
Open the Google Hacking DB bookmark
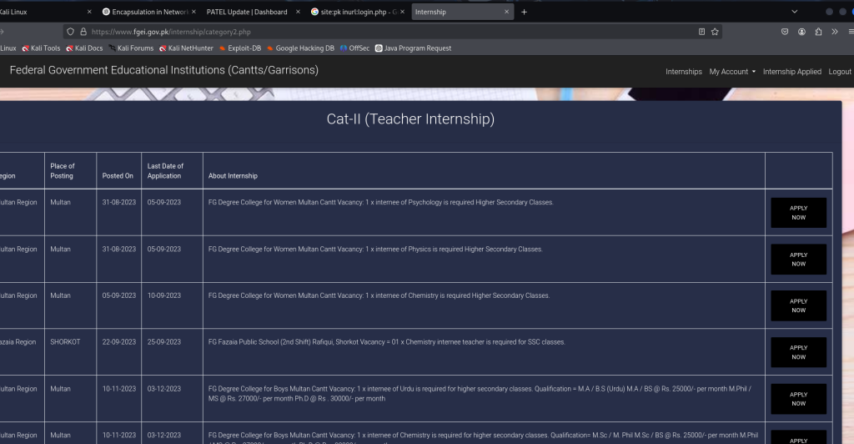click(x=300, y=48)
